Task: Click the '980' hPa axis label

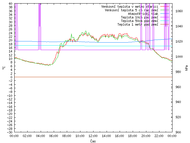Action: [178, 72]
